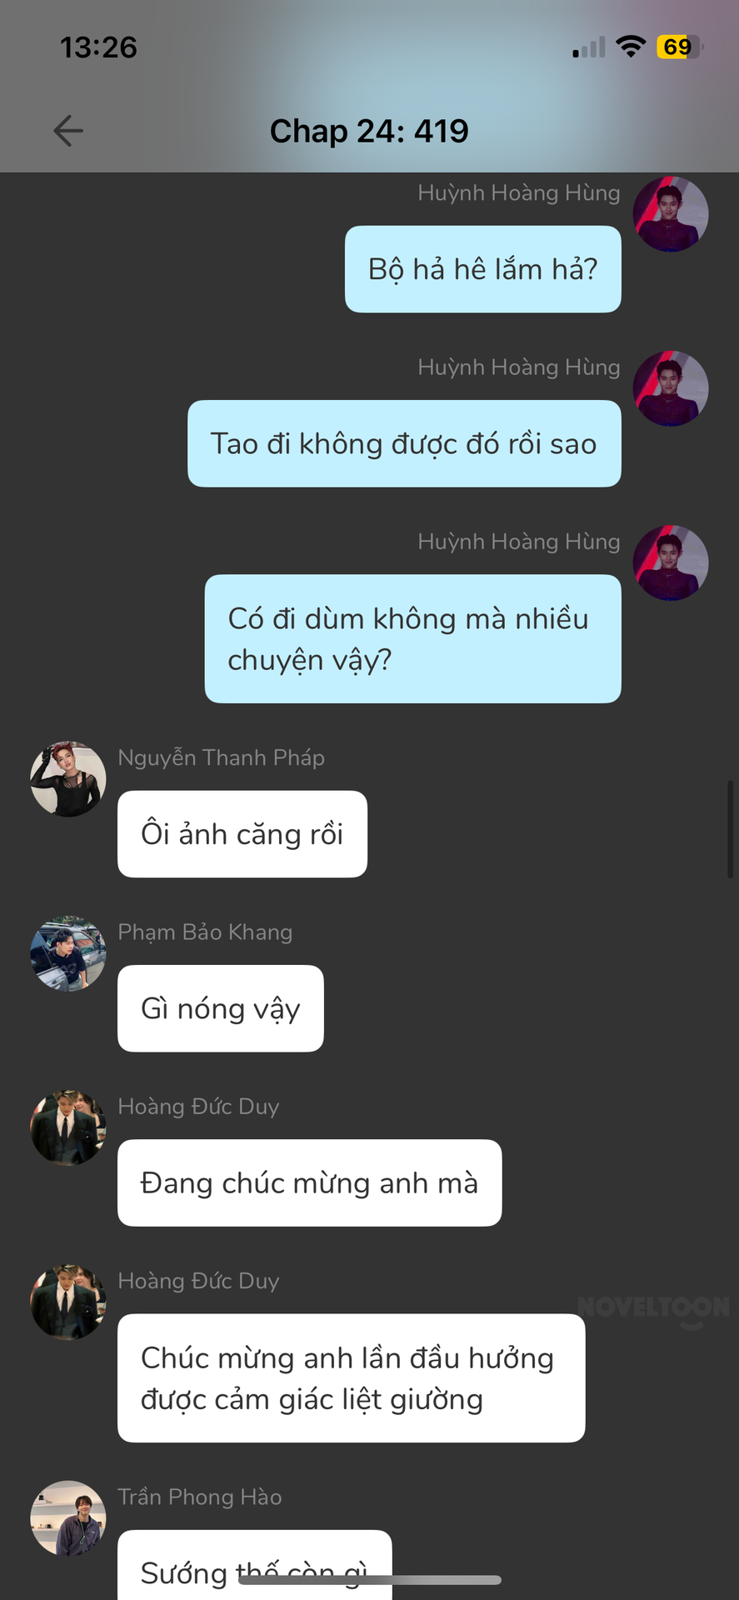Tap the "Bộ hả hê lắm hả?" message bubble
The image size is (739, 1600).
(x=483, y=269)
